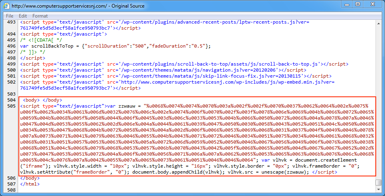This screenshot has height=196, width=385.
Task: Click the Internet Explorer icon in title bar
Action: 7,5
